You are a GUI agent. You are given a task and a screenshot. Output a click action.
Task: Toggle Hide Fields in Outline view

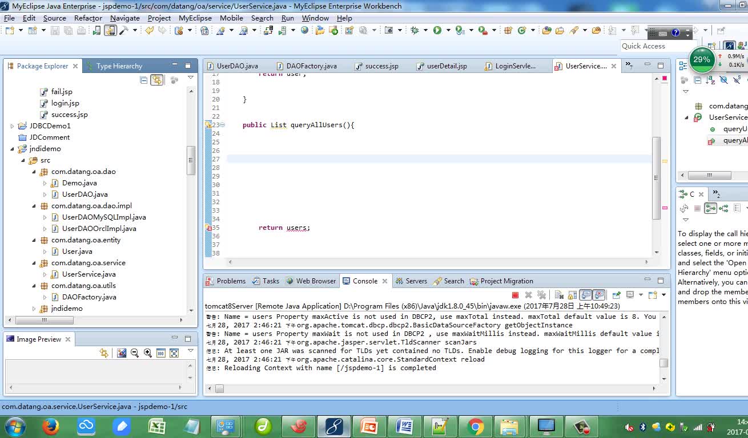coord(723,80)
